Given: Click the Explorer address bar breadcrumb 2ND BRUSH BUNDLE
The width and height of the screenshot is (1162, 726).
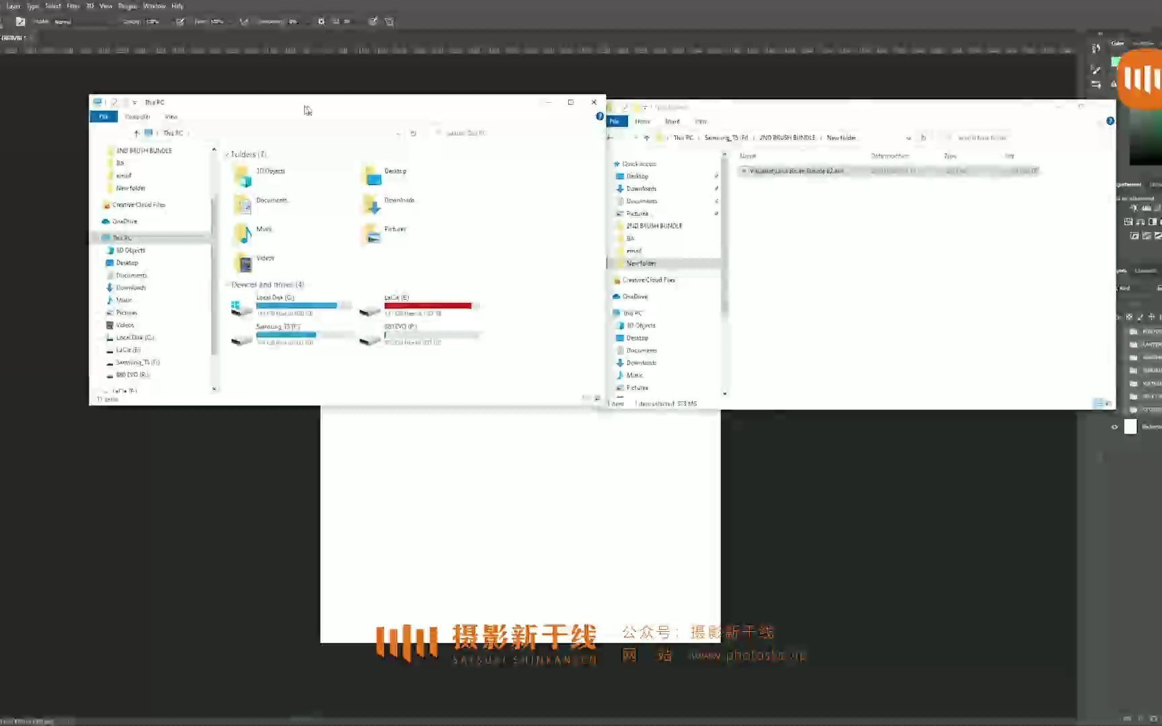Looking at the screenshot, I should 788,136.
